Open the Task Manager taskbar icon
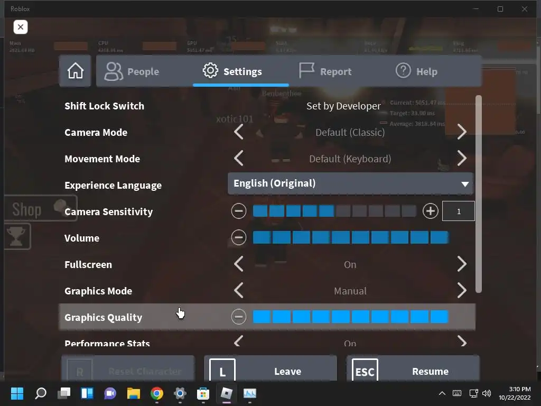The image size is (541, 406). point(250,393)
